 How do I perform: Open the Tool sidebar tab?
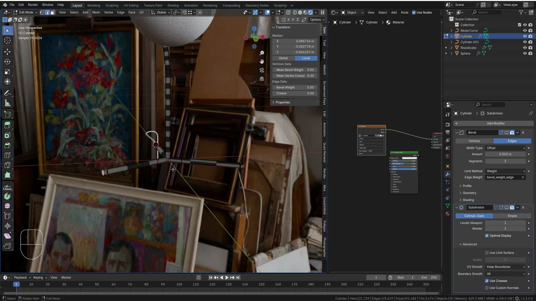tap(324, 43)
